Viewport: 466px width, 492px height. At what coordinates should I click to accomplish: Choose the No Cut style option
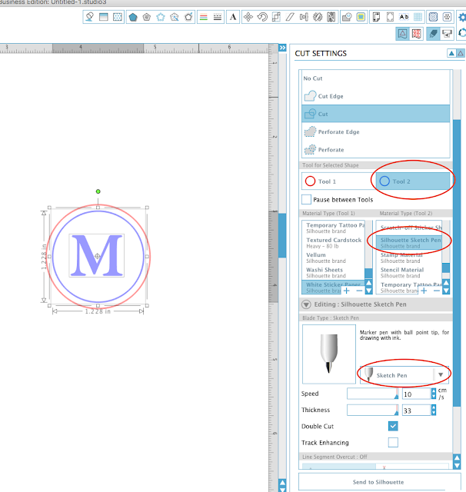coord(375,78)
